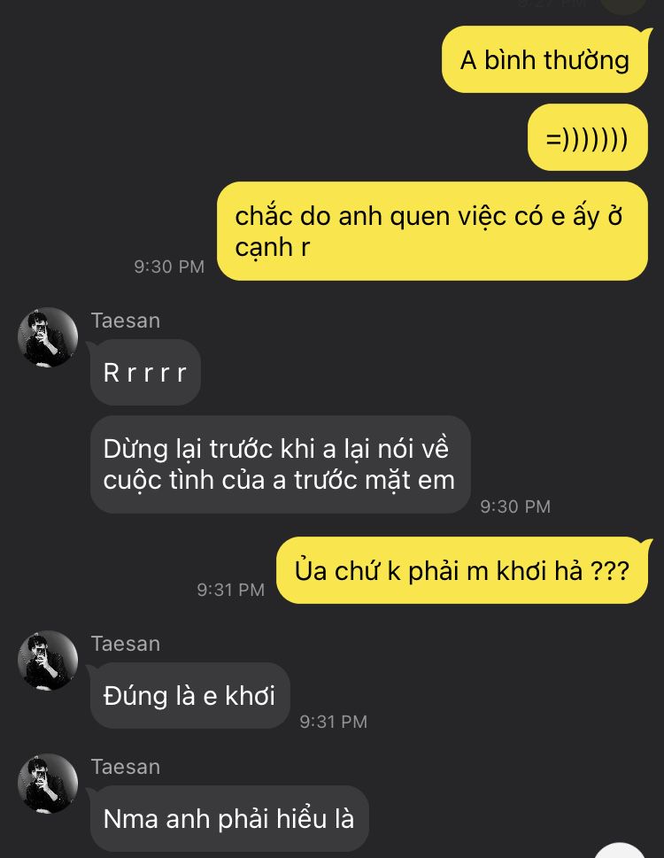Select the 'A bình thường' message bubble

pos(544,59)
